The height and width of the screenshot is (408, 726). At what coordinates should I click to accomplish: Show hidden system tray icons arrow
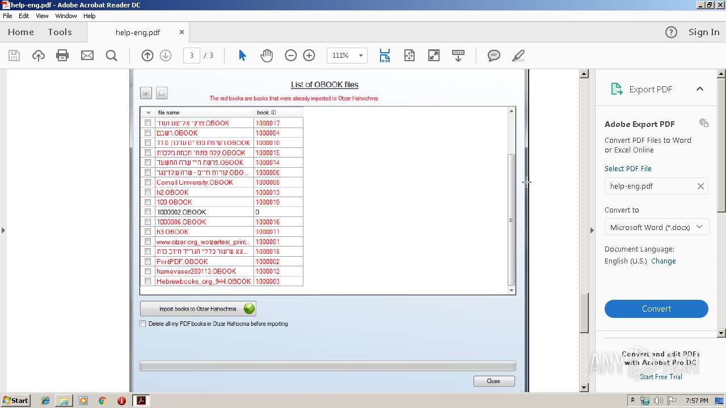(x=632, y=401)
